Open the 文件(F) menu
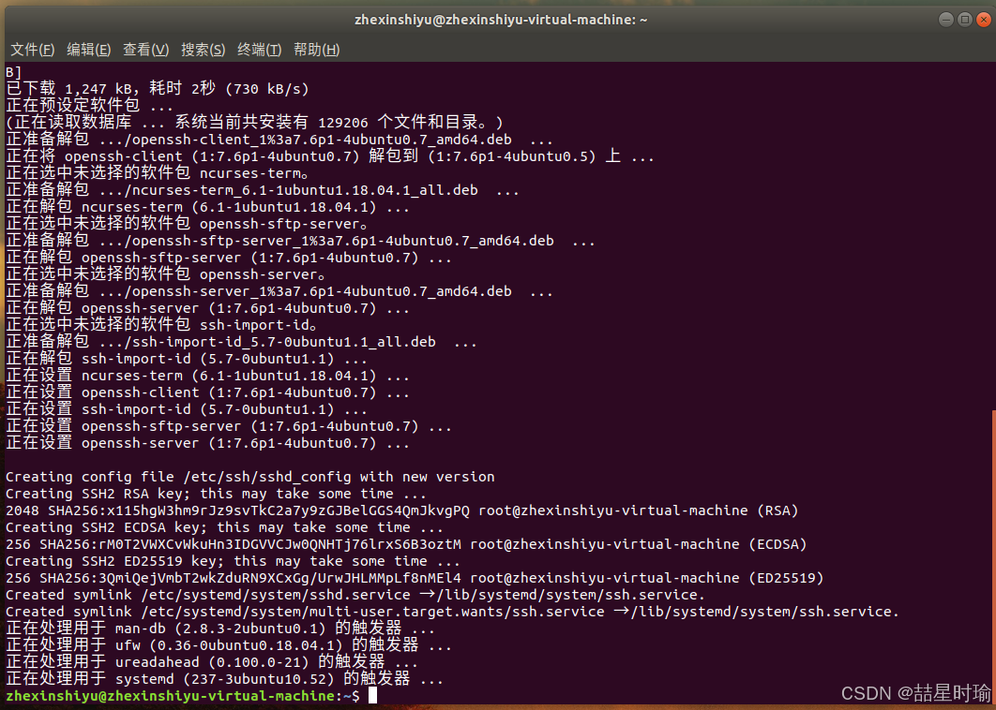Image resolution: width=996 pixels, height=710 pixels. (32, 50)
